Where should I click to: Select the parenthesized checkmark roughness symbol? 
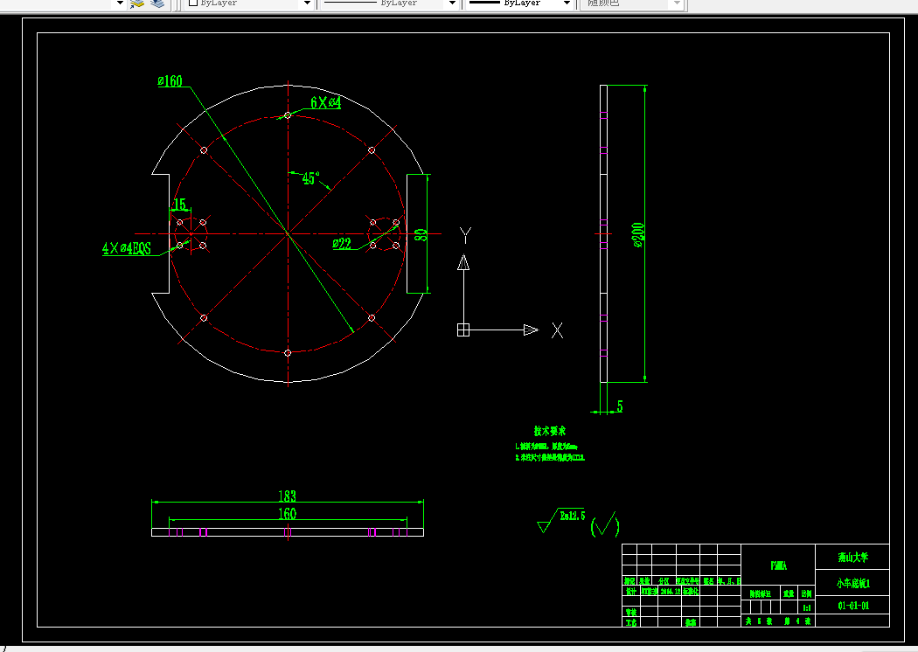(x=605, y=524)
